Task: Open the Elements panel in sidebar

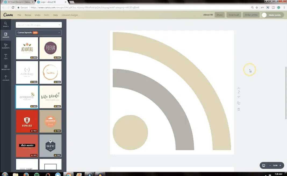Action: [6, 46]
